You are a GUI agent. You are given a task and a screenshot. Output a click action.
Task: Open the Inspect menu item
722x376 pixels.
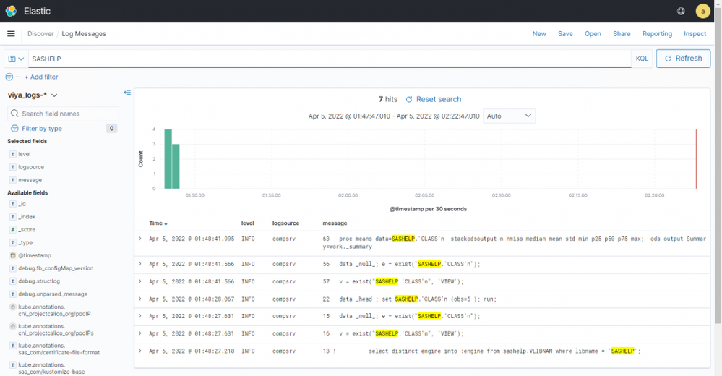[695, 33]
